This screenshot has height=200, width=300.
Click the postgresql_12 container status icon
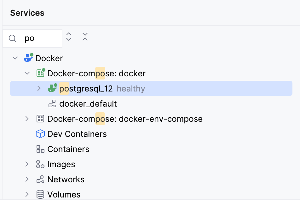[52, 88]
